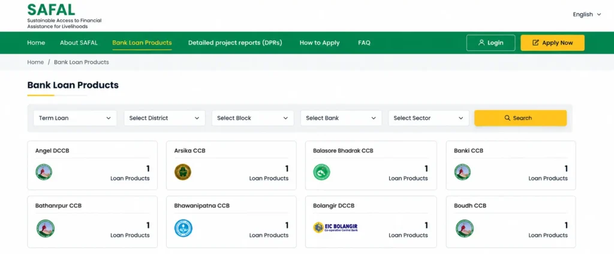614x254 pixels.
Task: Open the Select Bank dropdown
Action: [341, 118]
